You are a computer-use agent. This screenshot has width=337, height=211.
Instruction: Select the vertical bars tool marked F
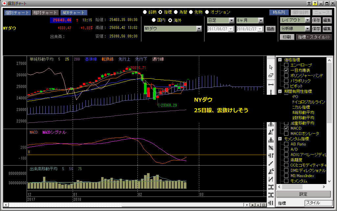coord(271,155)
